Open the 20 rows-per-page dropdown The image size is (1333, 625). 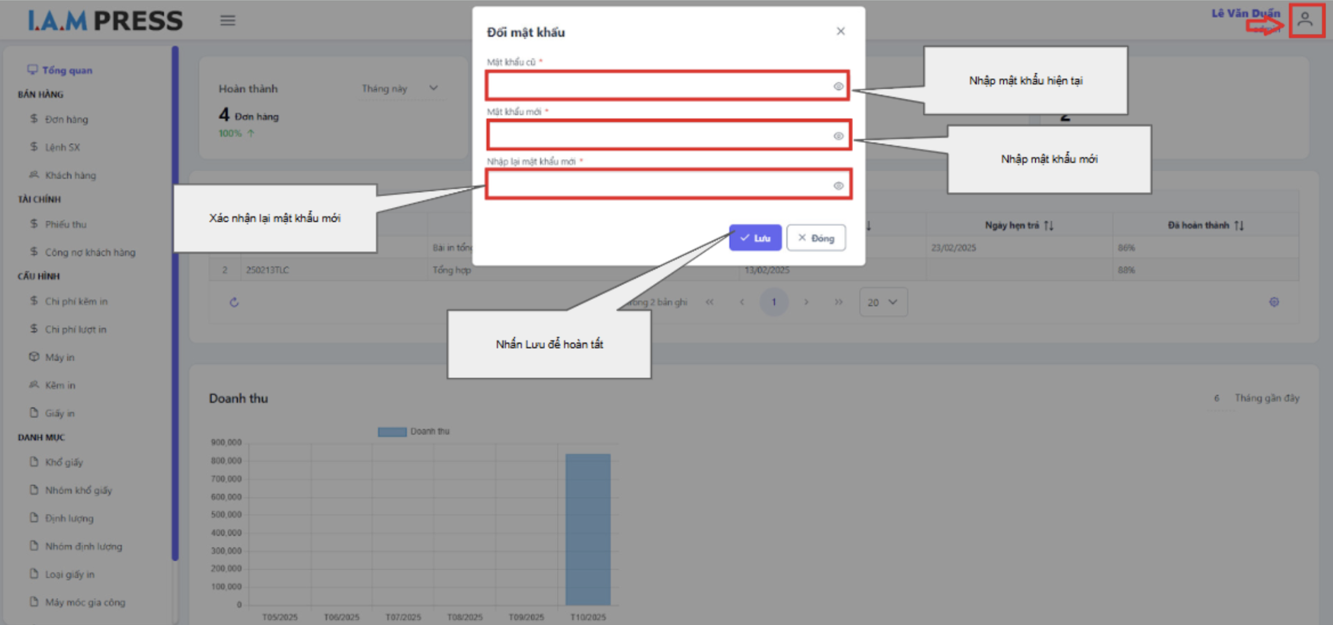pyautogui.click(x=883, y=302)
